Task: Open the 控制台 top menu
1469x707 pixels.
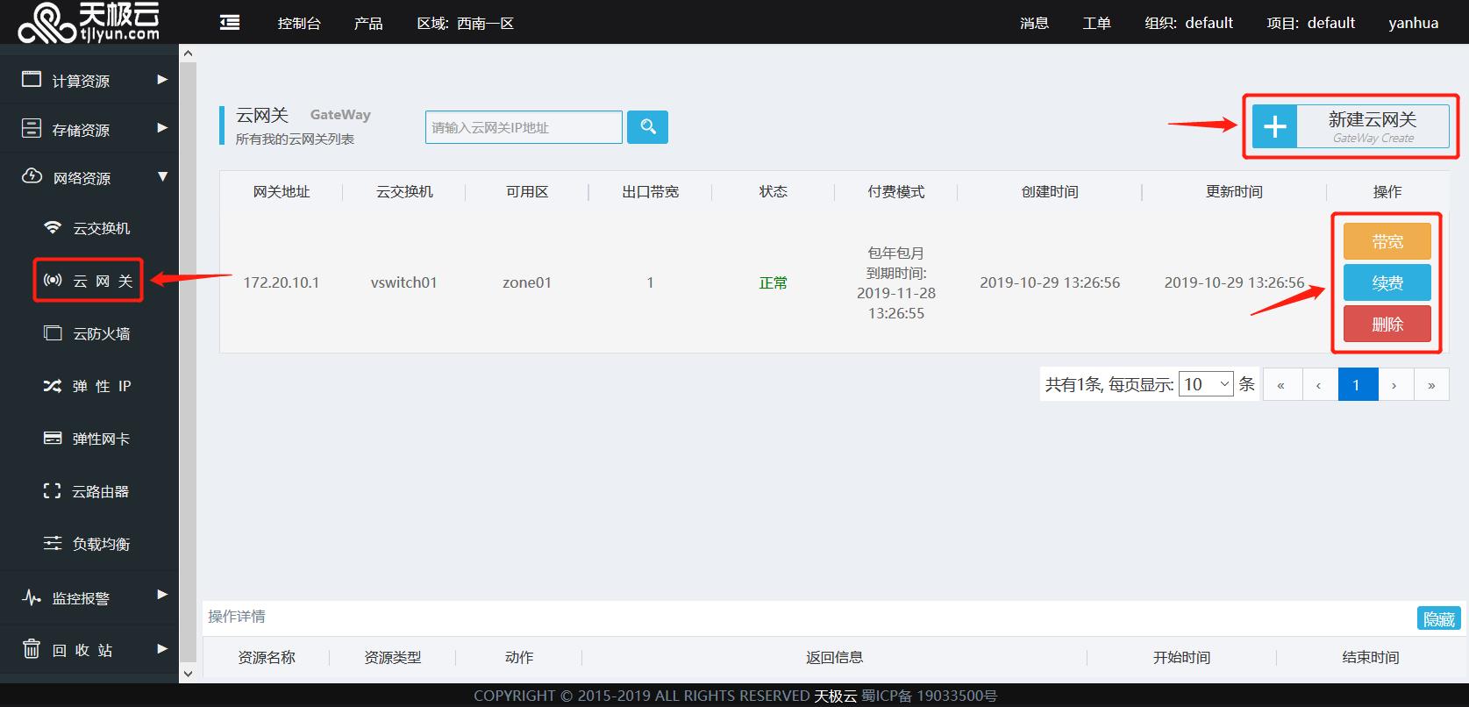Action: click(x=299, y=23)
